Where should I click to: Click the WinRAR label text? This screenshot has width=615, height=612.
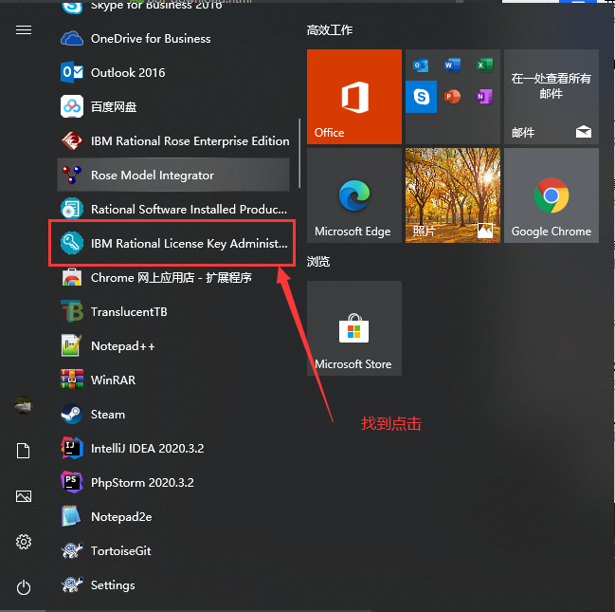click(x=114, y=380)
